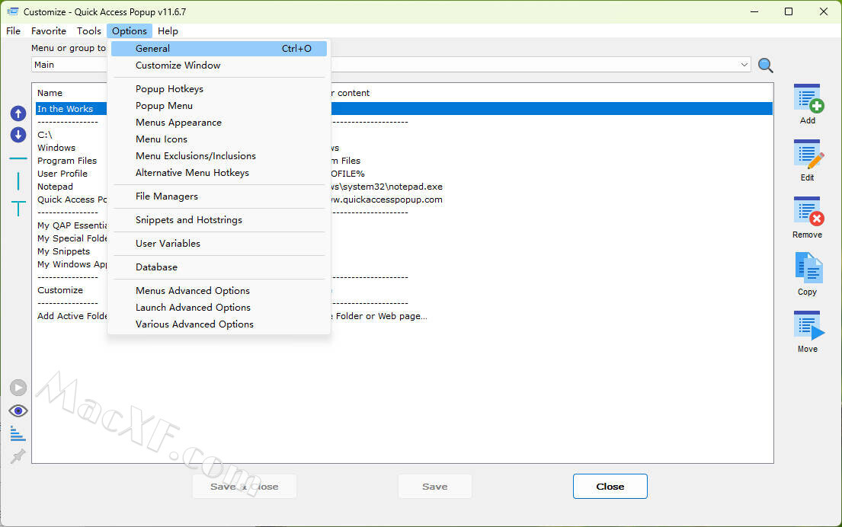Viewport: 842px width, 527px height.
Task: Click the blue move-down arrow icon
Action: [18, 135]
